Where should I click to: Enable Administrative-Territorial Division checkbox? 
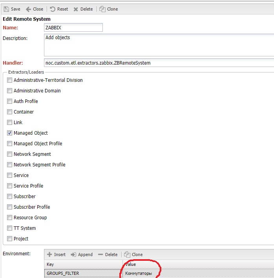coord(9,80)
